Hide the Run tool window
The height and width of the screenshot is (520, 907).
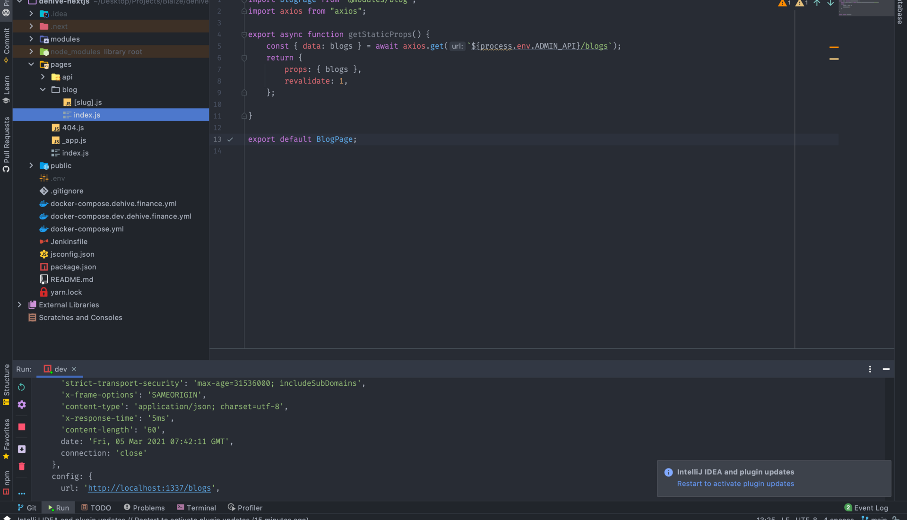(886, 369)
